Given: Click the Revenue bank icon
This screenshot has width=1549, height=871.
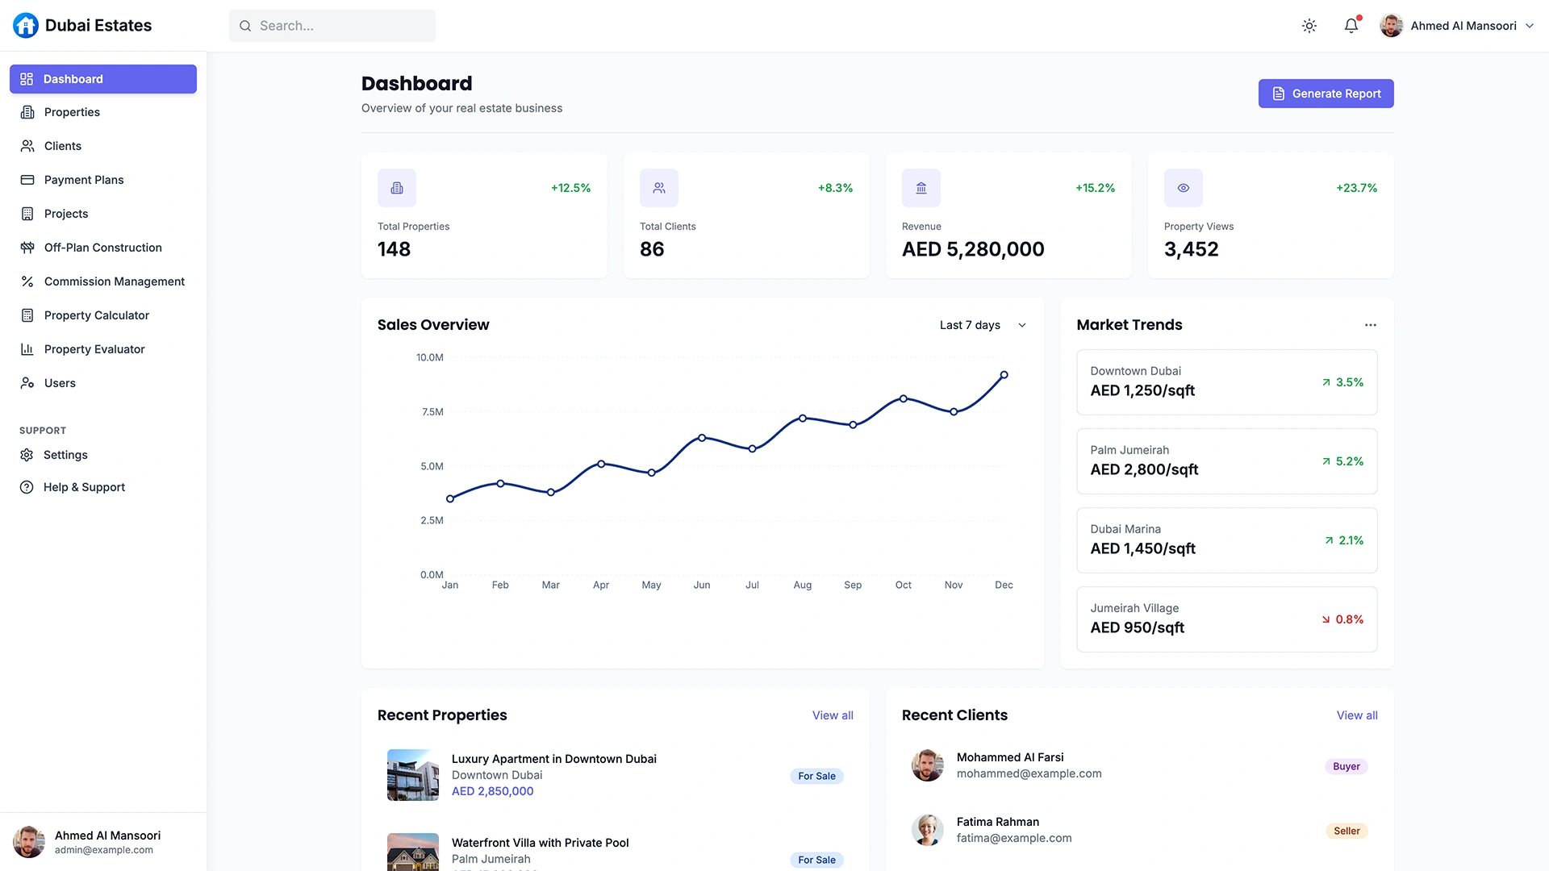Looking at the screenshot, I should tap(921, 188).
